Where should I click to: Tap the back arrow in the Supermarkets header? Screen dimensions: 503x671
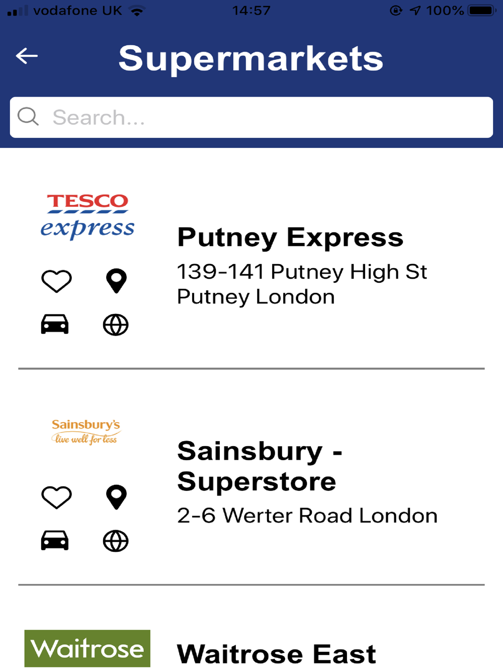[x=27, y=56]
